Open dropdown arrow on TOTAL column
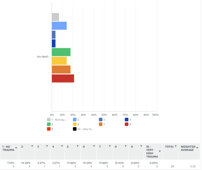Image resolution: width=202 pixels, height=170 pixels. pos(176,146)
